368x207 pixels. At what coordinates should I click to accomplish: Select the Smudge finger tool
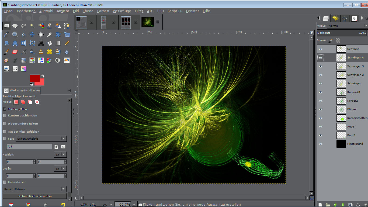coord(6,60)
